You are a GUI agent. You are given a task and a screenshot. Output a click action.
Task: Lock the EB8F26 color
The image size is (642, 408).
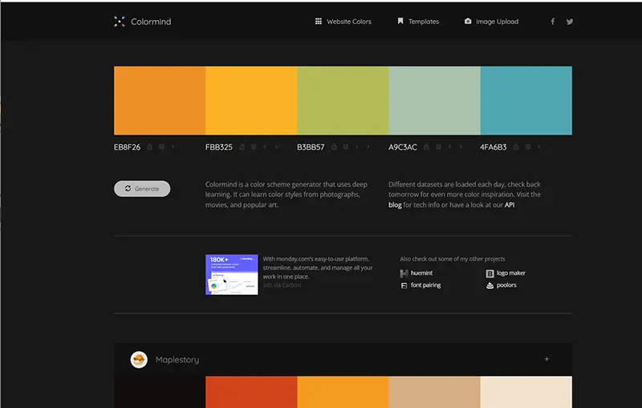click(150, 147)
